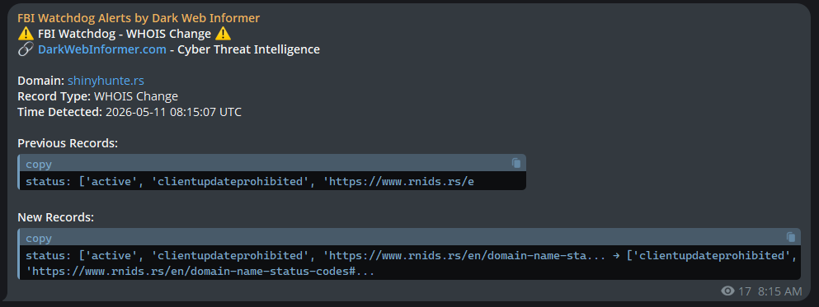Click the 8:15 AM message timestamp
Screen dimensions: 819x307
click(780, 291)
